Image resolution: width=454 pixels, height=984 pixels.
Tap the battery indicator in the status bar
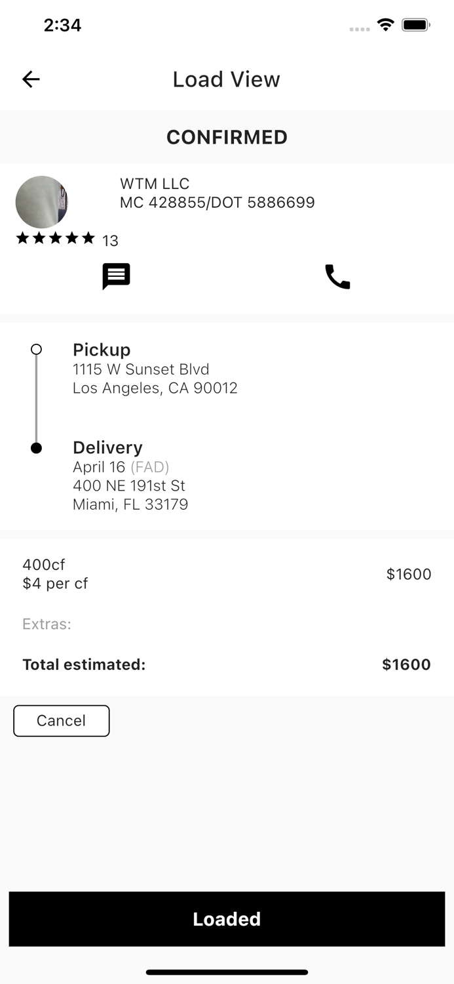click(415, 24)
